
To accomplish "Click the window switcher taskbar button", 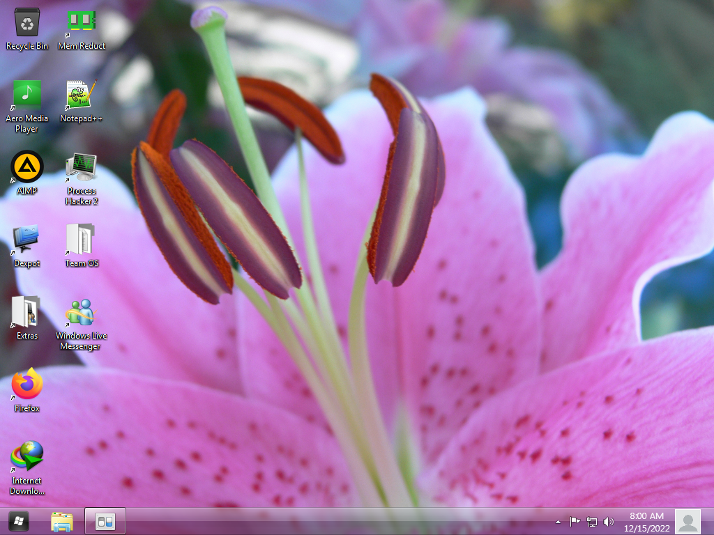I will pyautogui.click(x=105, y=521).
